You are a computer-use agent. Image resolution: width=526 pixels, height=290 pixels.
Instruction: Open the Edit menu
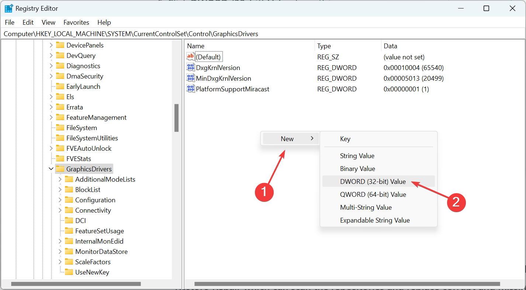tap(28, 22)
